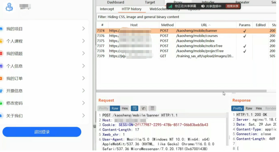Viewport: 279px width, 152px height.
Task: Switch Response view to Pretty
Action: tap(238, 108)
